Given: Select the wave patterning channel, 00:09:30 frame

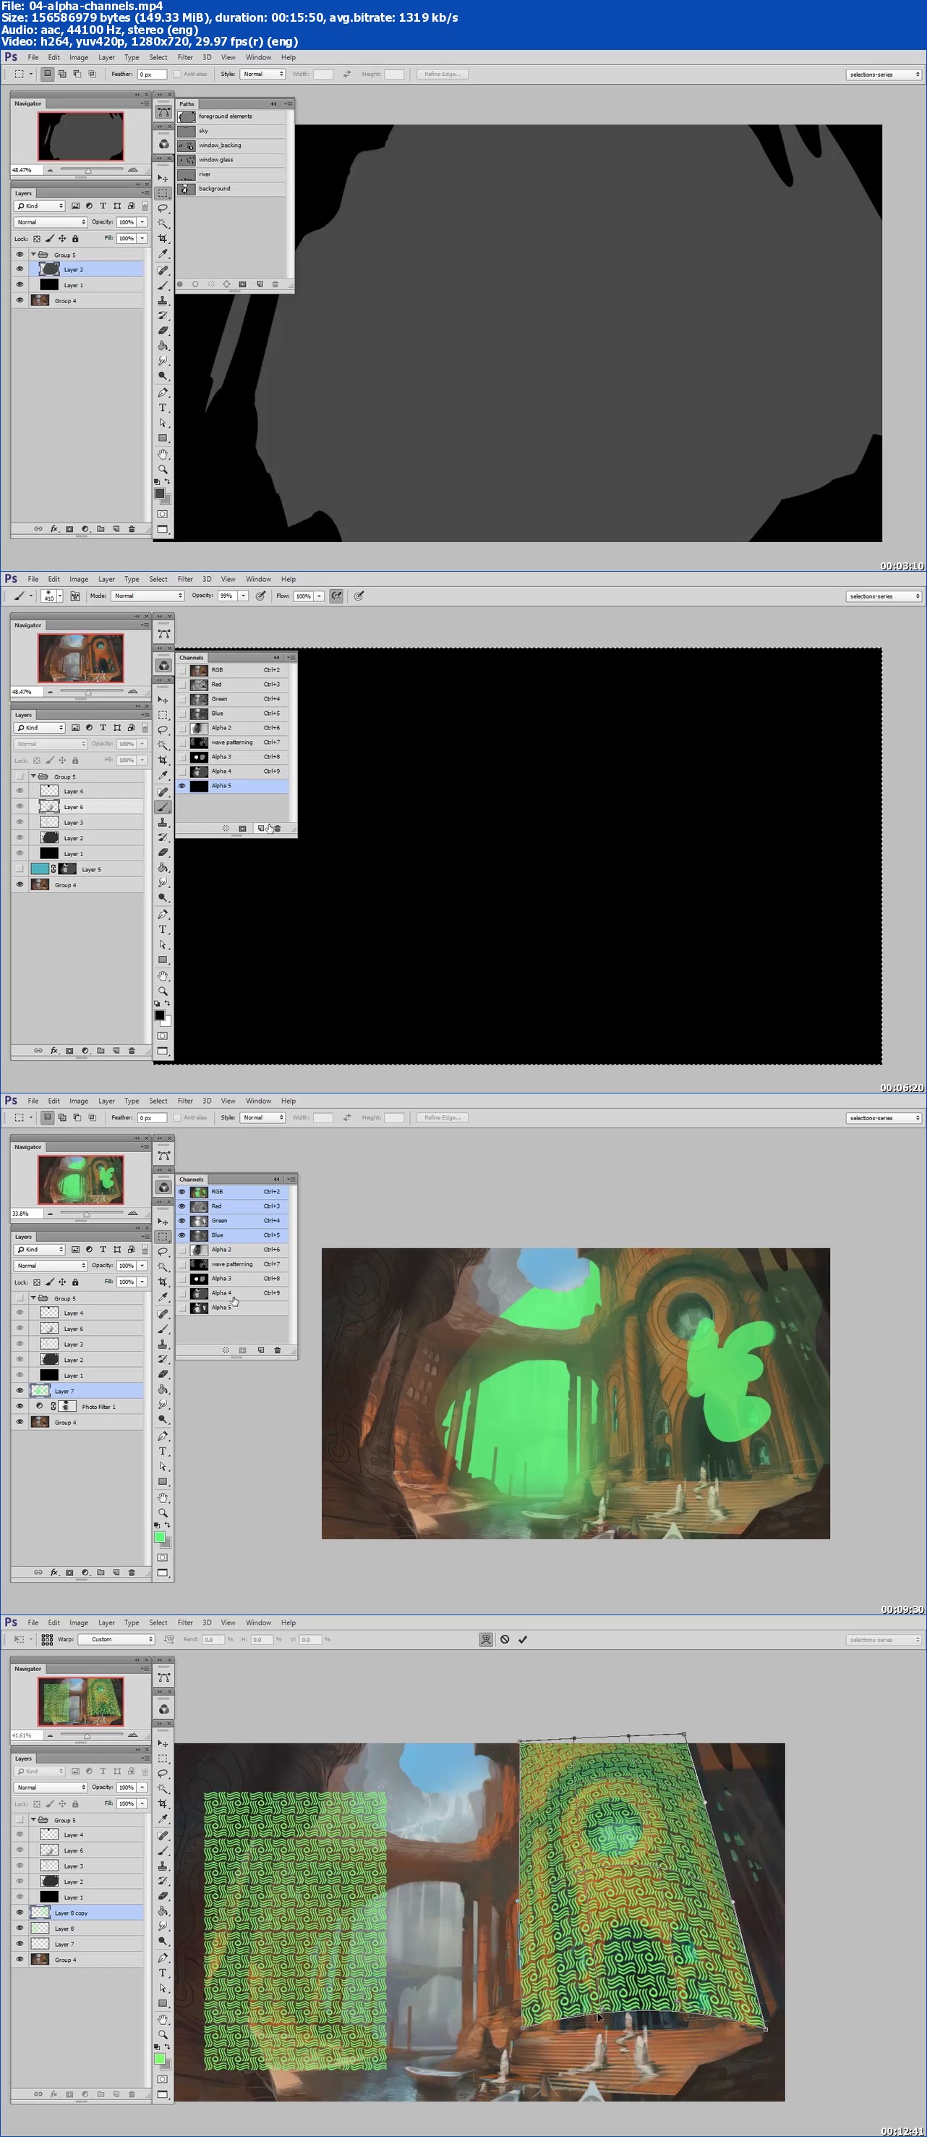Looking at the screenshot, I should tap(232, 1264).
